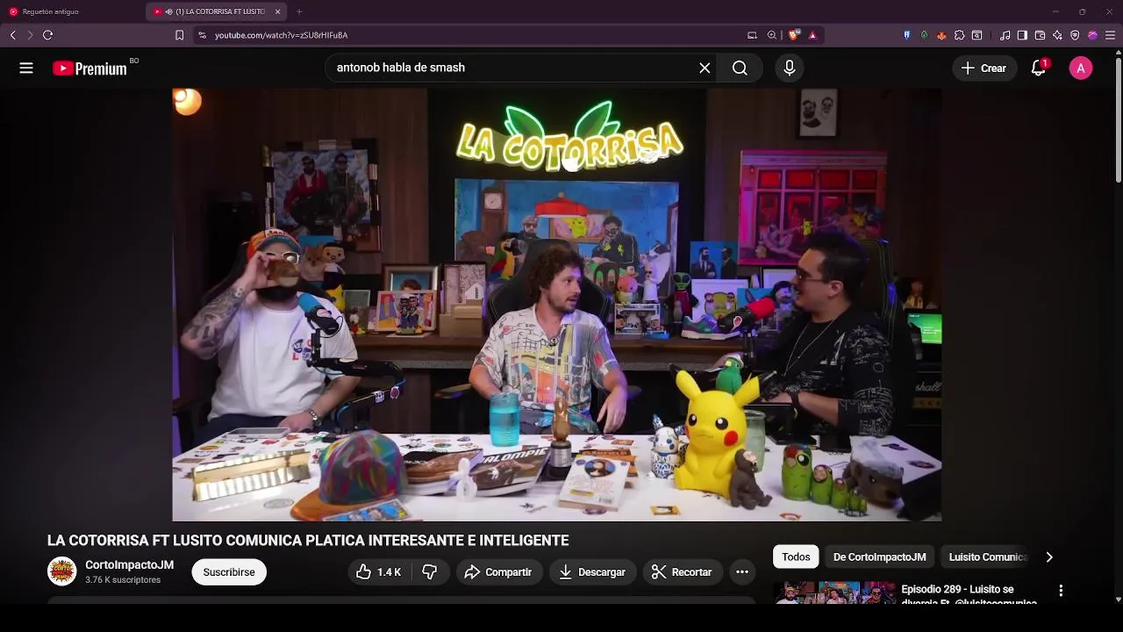The height and width of the screenshot is (632, 1123).
Task: Open a new browser tab
Action: point(299,11)
